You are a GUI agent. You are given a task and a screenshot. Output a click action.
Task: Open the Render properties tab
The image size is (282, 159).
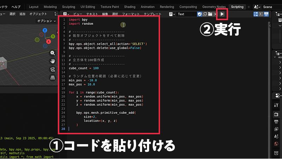tap(276, 114)
